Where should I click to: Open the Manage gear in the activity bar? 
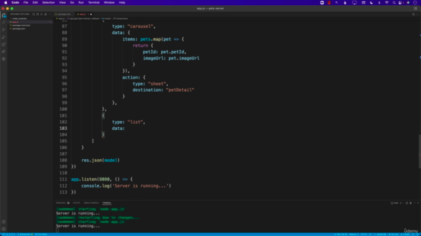click(4, 229)
